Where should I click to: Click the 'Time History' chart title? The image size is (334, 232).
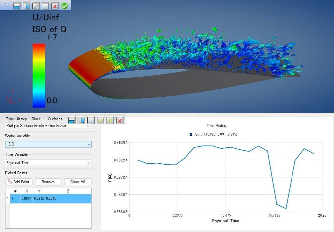[217, 126]
